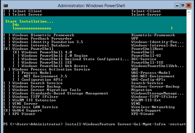Click the Start Installation progress text
195x133 pixels.
click(x=29, y=21)
